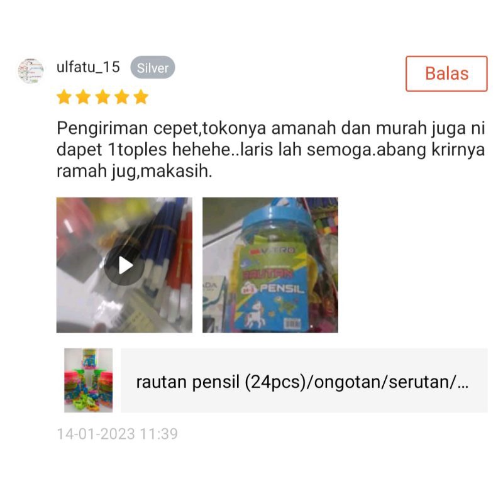This screenshot has height=503, width=503.
Task: Open the rautan pensil product thumbnail
Action: pos(88,380)
